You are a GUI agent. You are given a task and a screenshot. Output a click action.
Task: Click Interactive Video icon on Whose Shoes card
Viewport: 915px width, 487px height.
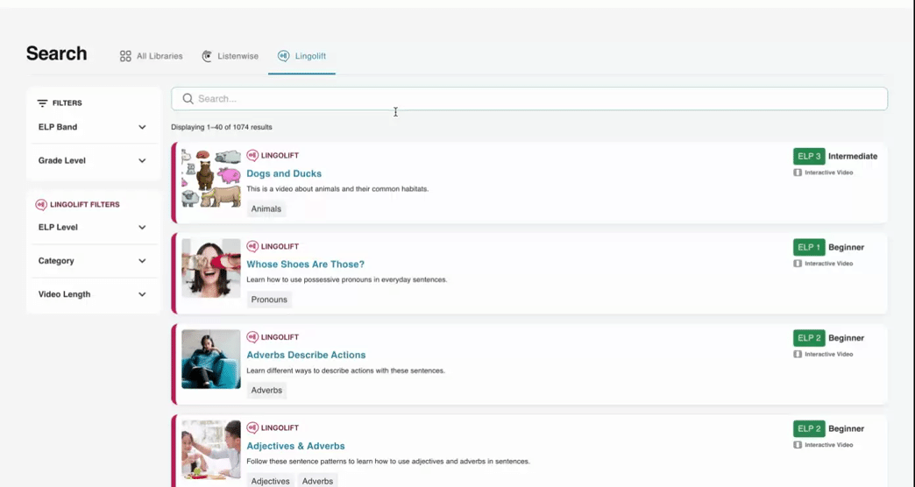click(798, 264)
